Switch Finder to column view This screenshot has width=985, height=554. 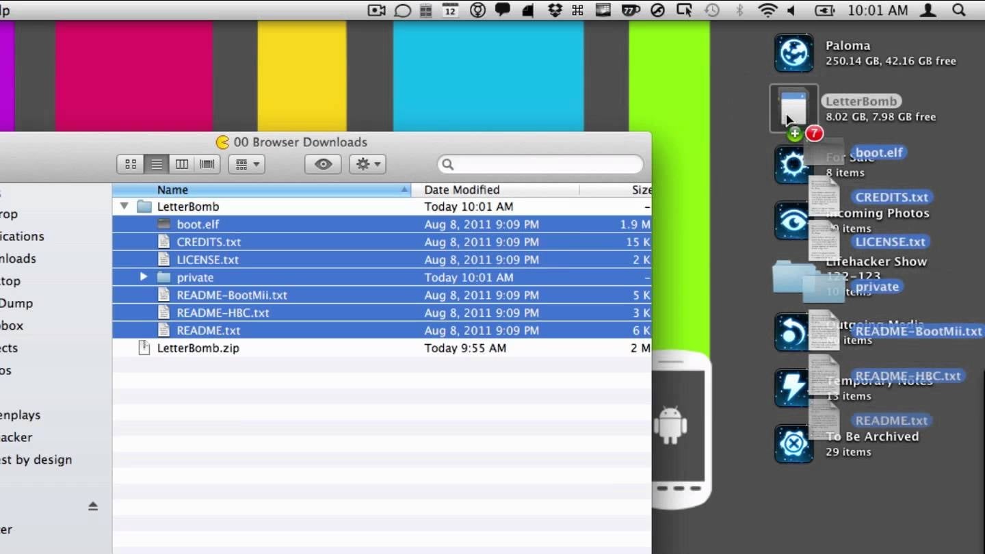(x=182, y=164)
